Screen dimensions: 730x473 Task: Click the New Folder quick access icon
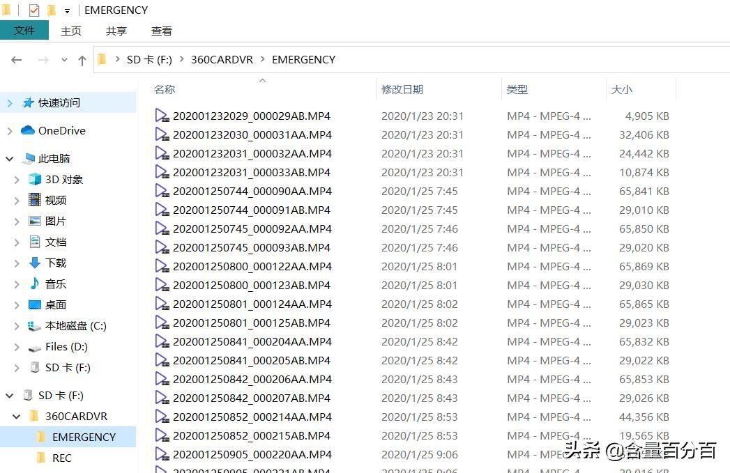tap(50, 10)
